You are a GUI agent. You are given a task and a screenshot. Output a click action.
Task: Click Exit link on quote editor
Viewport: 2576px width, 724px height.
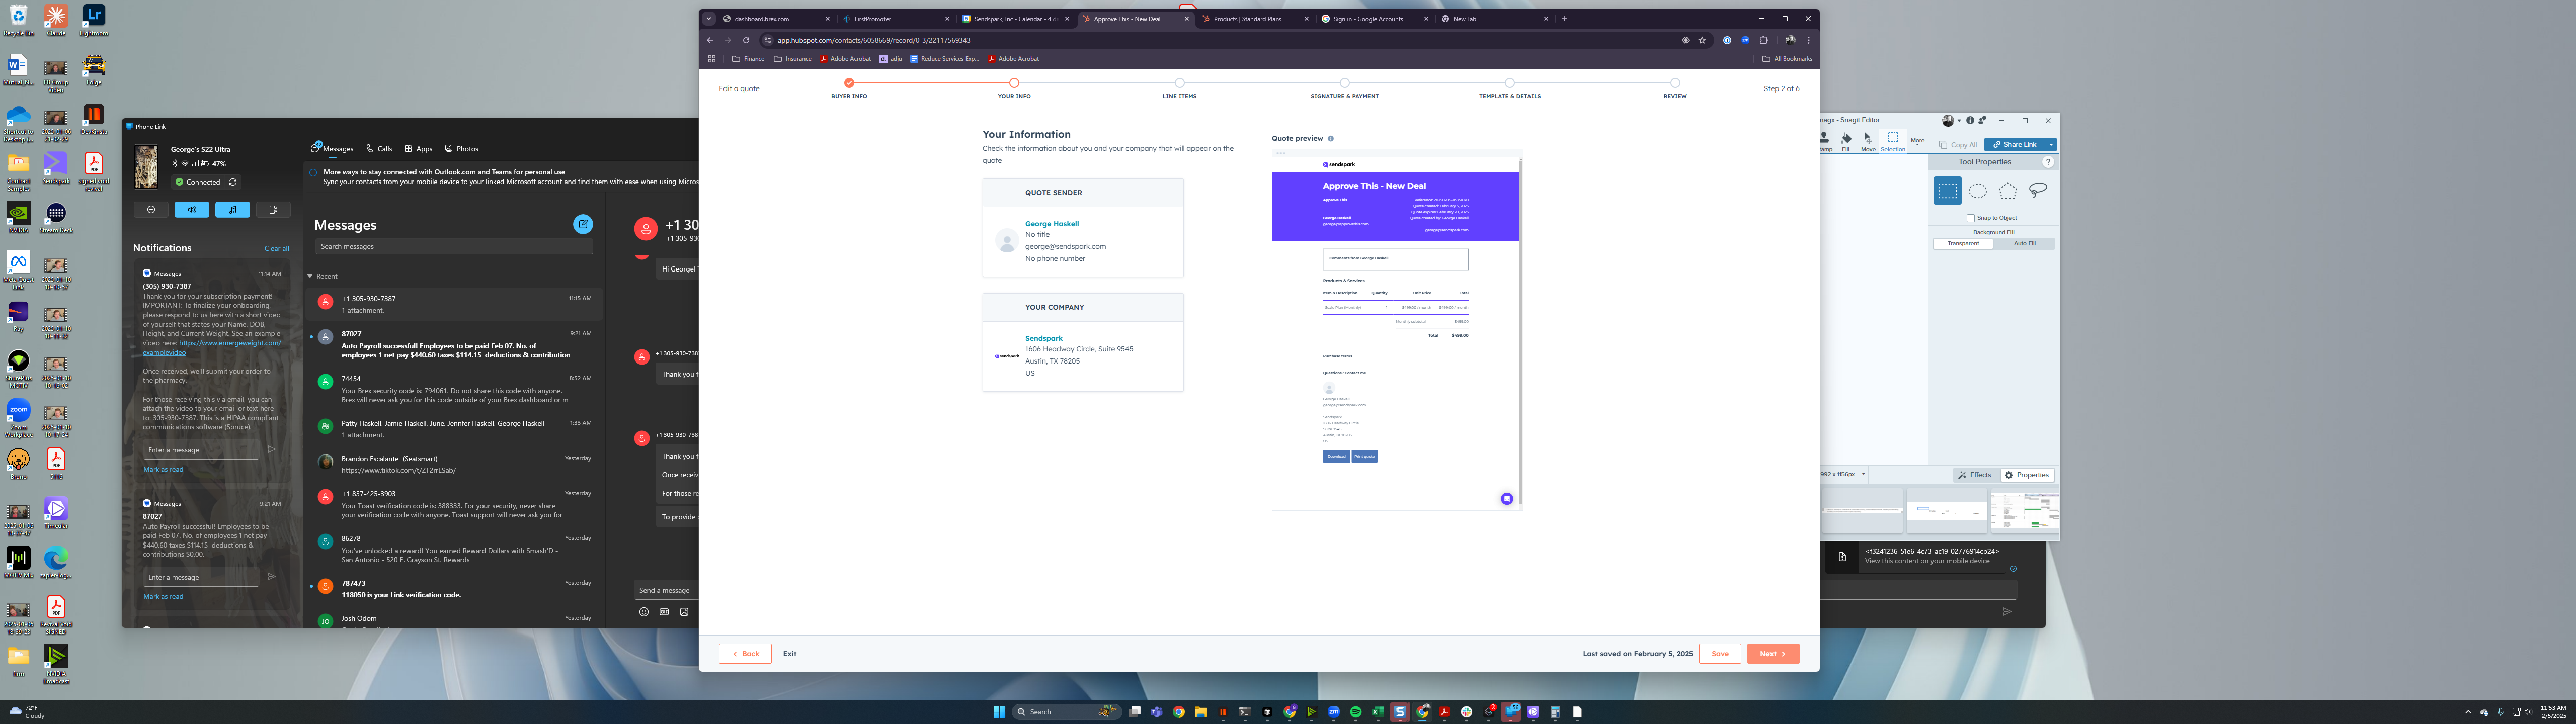pyautogui.click(x=790, y=654)
